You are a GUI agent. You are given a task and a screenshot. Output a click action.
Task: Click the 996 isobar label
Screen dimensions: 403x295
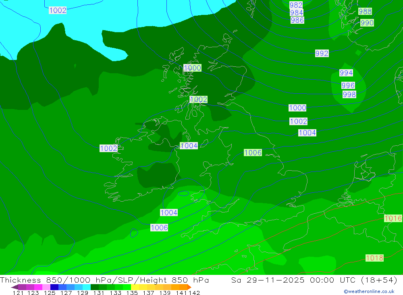348,85
